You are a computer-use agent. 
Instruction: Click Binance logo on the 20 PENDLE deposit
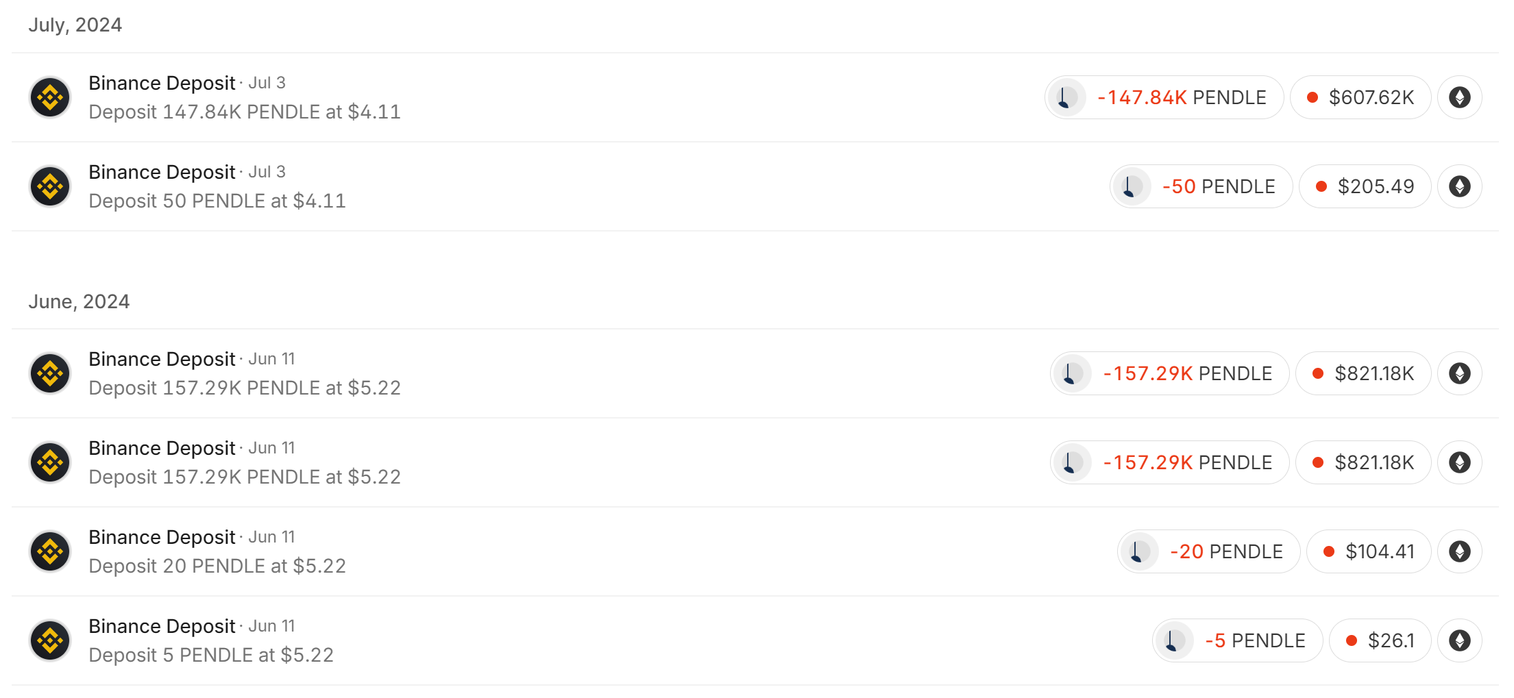click(x=50, y=551)
